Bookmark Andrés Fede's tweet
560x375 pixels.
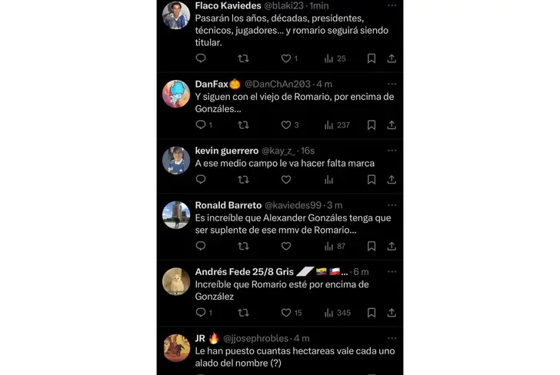click(x=372, y=313)
